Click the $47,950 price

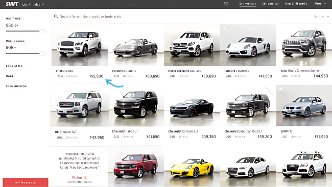(x=265, y=76)
